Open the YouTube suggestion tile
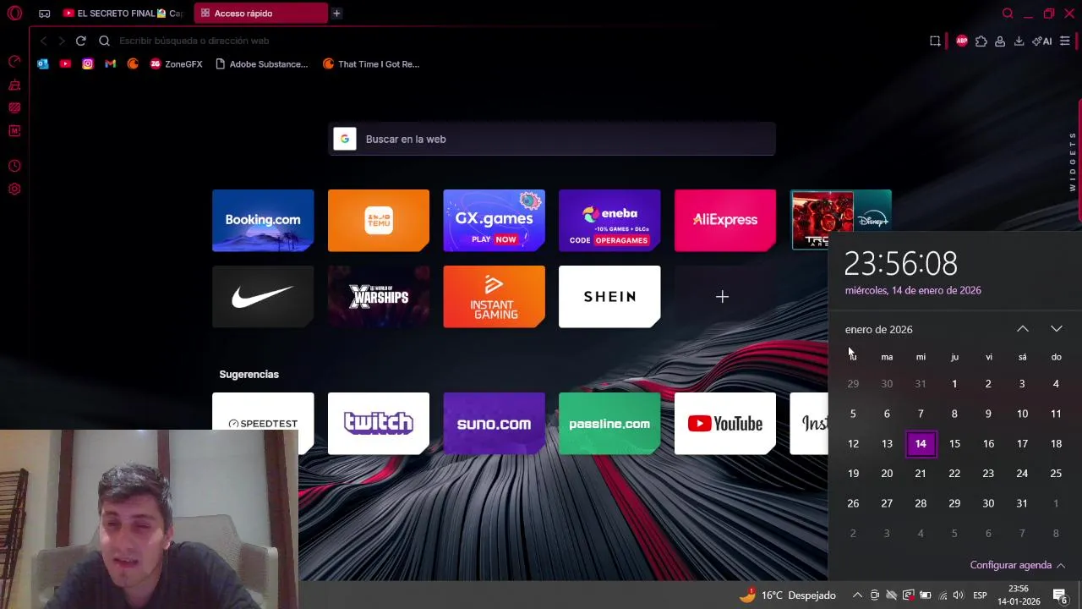The image size is (1082, 609). (725, 423)
